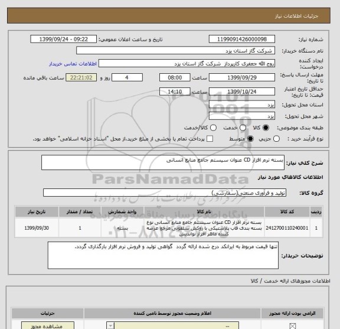
Task: Click the buyer organization name field
Action: (176, 51)
